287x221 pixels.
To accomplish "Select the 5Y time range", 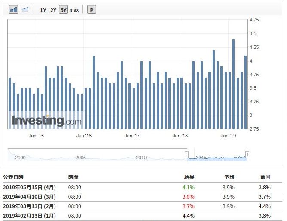I will point(63,10).
